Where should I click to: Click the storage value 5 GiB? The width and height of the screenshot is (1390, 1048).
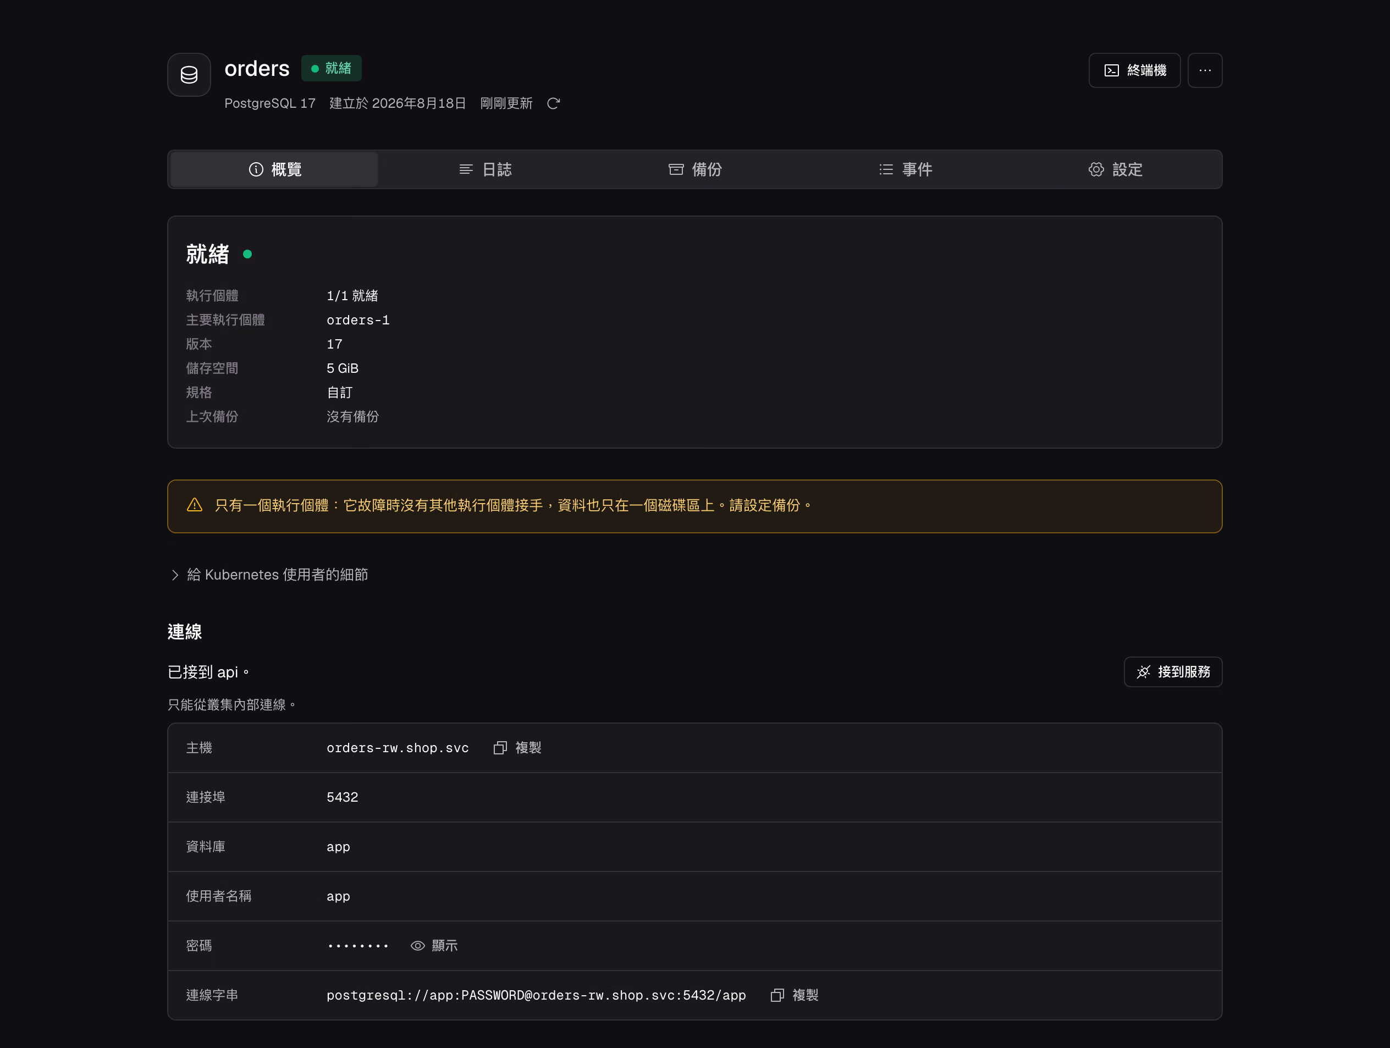tap(343, 368)
